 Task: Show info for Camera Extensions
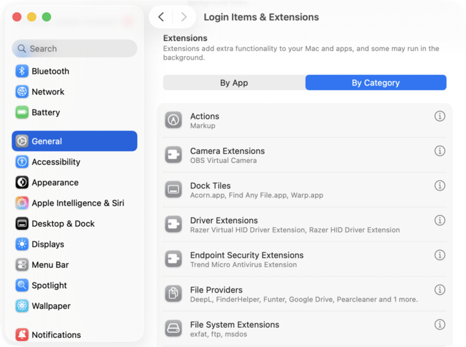[x=440, y=151]
